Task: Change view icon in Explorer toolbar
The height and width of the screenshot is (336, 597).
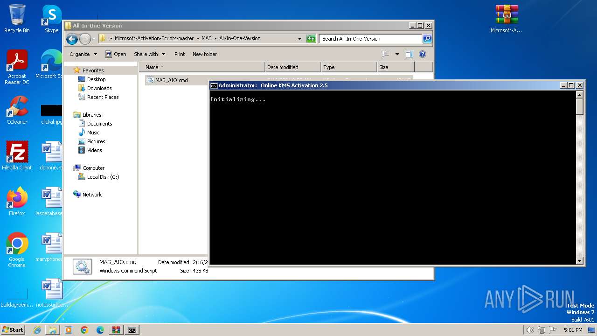Action: pos(385,54)
